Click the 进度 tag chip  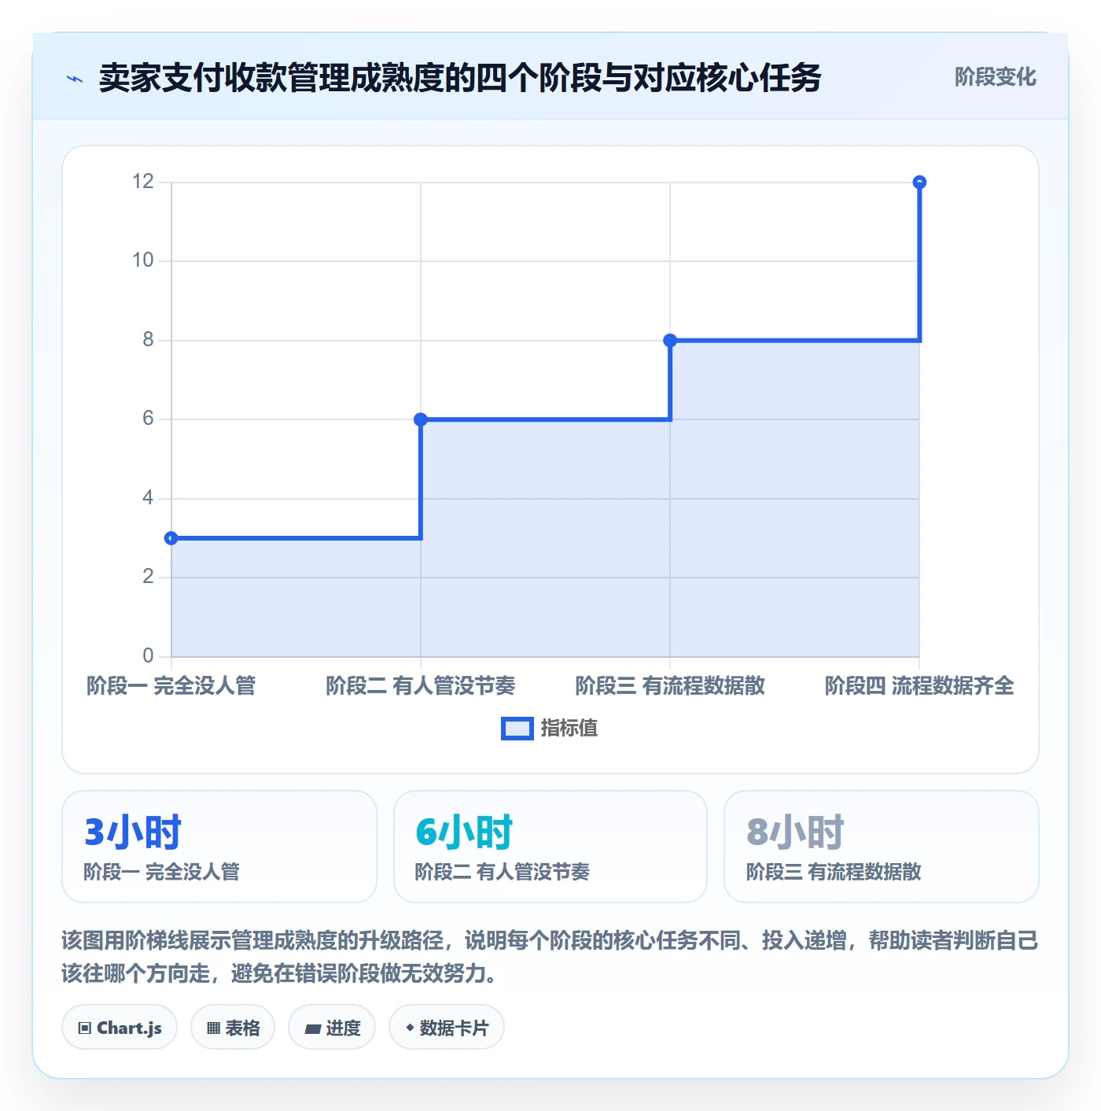pyautogui.click(x=332, y=1028)
